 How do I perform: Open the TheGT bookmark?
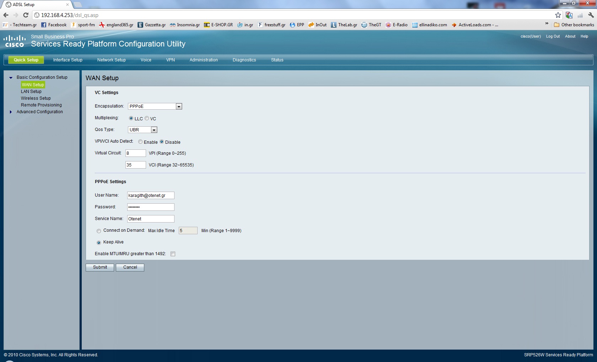point(371,25)
